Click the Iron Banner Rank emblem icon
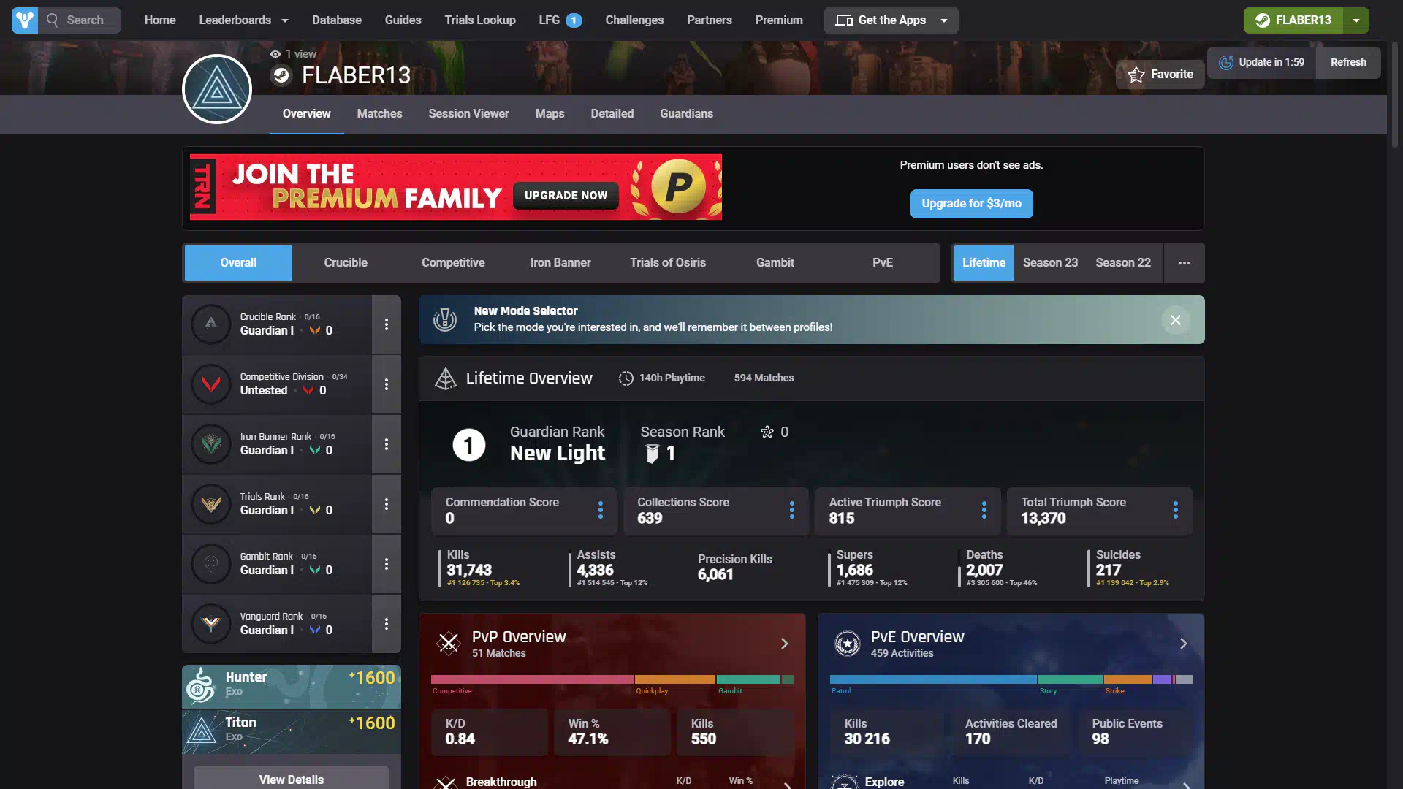1403x789 pixels. tap(211, 443)
